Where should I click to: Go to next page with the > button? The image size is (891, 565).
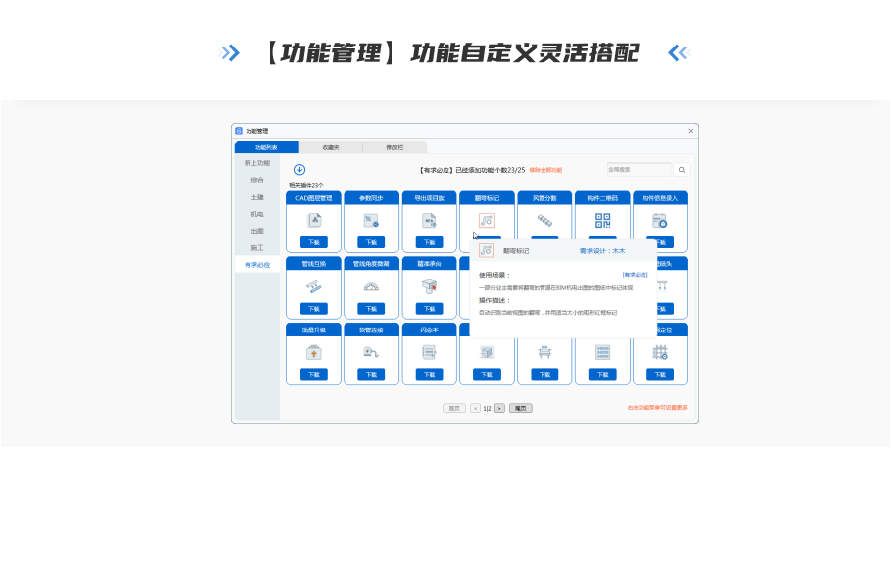499,408
